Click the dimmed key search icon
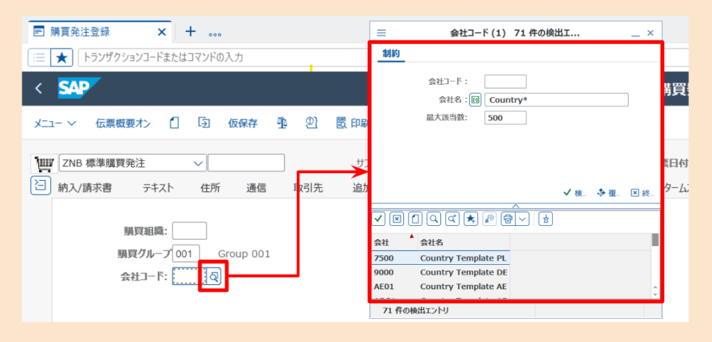This screenshot has width=712, height=342. (x=489, y=219)
